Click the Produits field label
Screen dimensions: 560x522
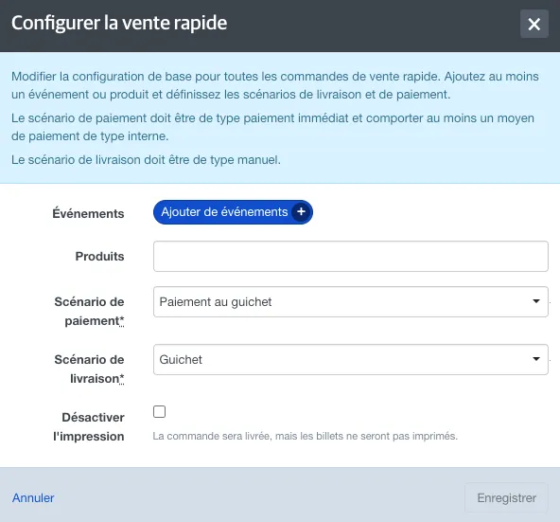[99, 256]
